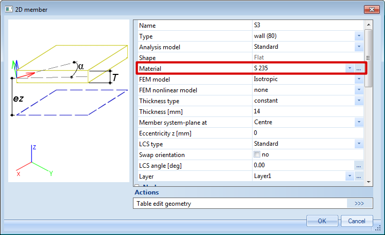Expand the LCS type dropdown
Viewport: 385px width, 235px height.
pyautogui.click(x=359, y=144)
